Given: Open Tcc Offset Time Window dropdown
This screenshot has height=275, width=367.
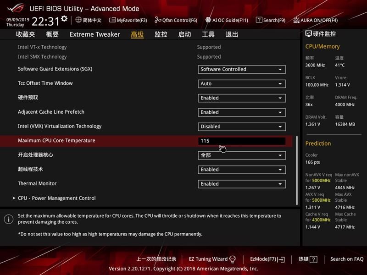Looking at the screenshot, I should point(242,84).
